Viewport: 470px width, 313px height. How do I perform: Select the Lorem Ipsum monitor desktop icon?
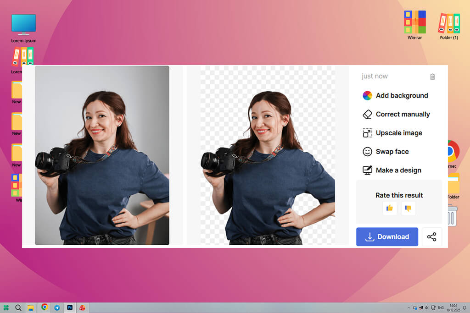(24, 28)
